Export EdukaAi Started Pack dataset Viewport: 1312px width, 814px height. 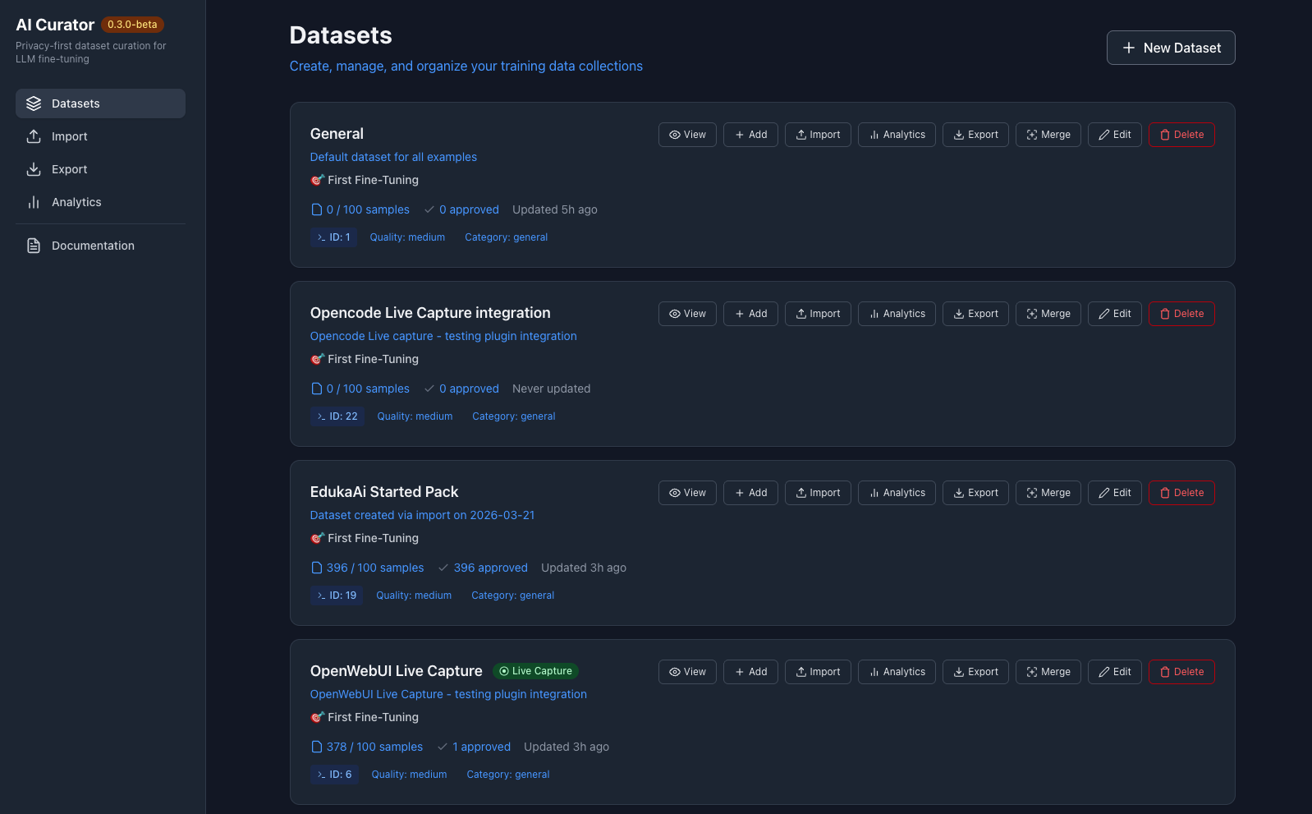point(975,493)
